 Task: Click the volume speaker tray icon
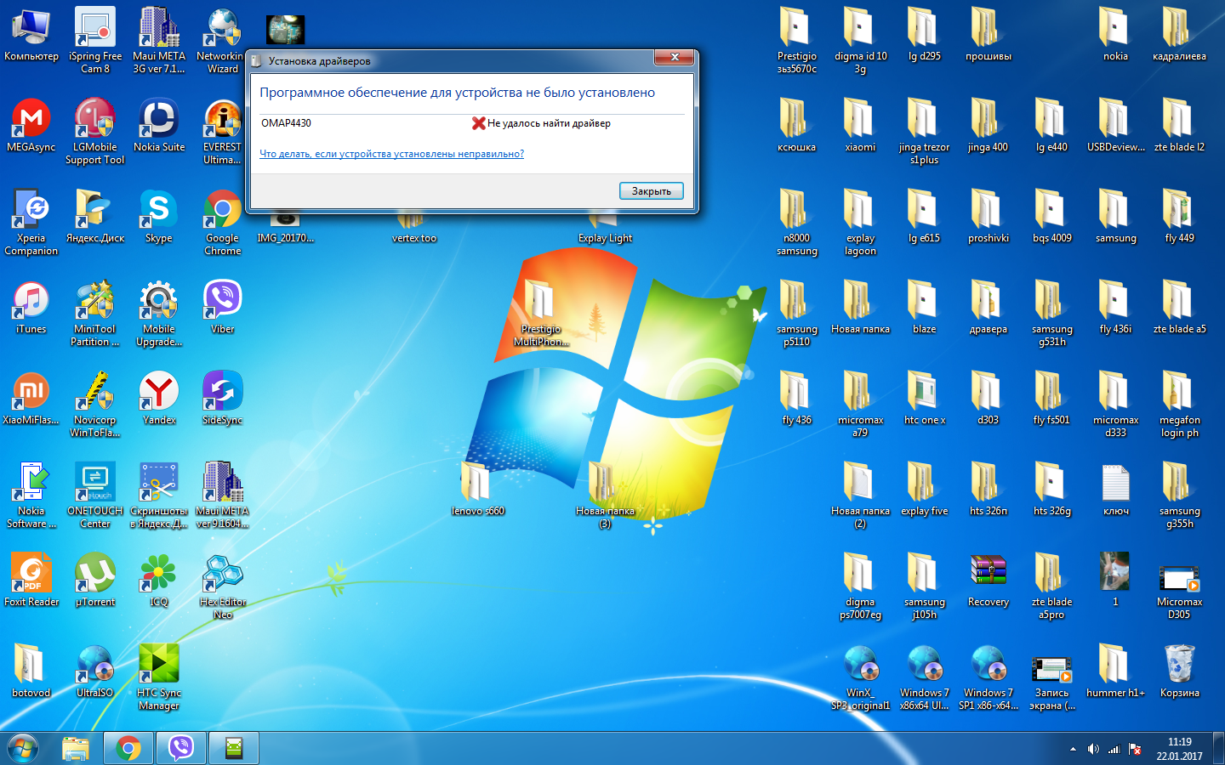(x=1093, y=749)
